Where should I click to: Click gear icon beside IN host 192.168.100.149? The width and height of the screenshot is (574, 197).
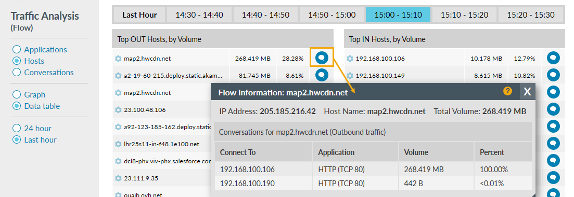click(x=350, y=76)
